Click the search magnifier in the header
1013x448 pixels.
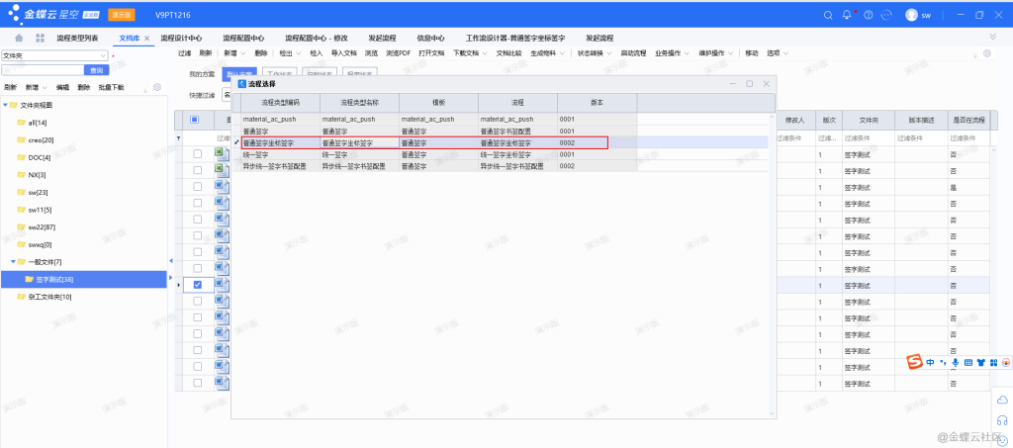pos(829,15)
